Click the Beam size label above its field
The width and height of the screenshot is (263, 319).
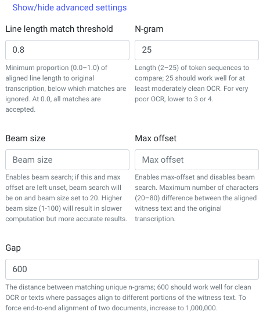tap(26, 138)
